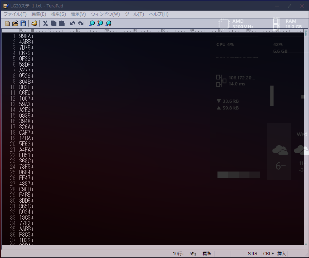Click the New file toolbar icon

pyautogui.click(x=7, y=23)
